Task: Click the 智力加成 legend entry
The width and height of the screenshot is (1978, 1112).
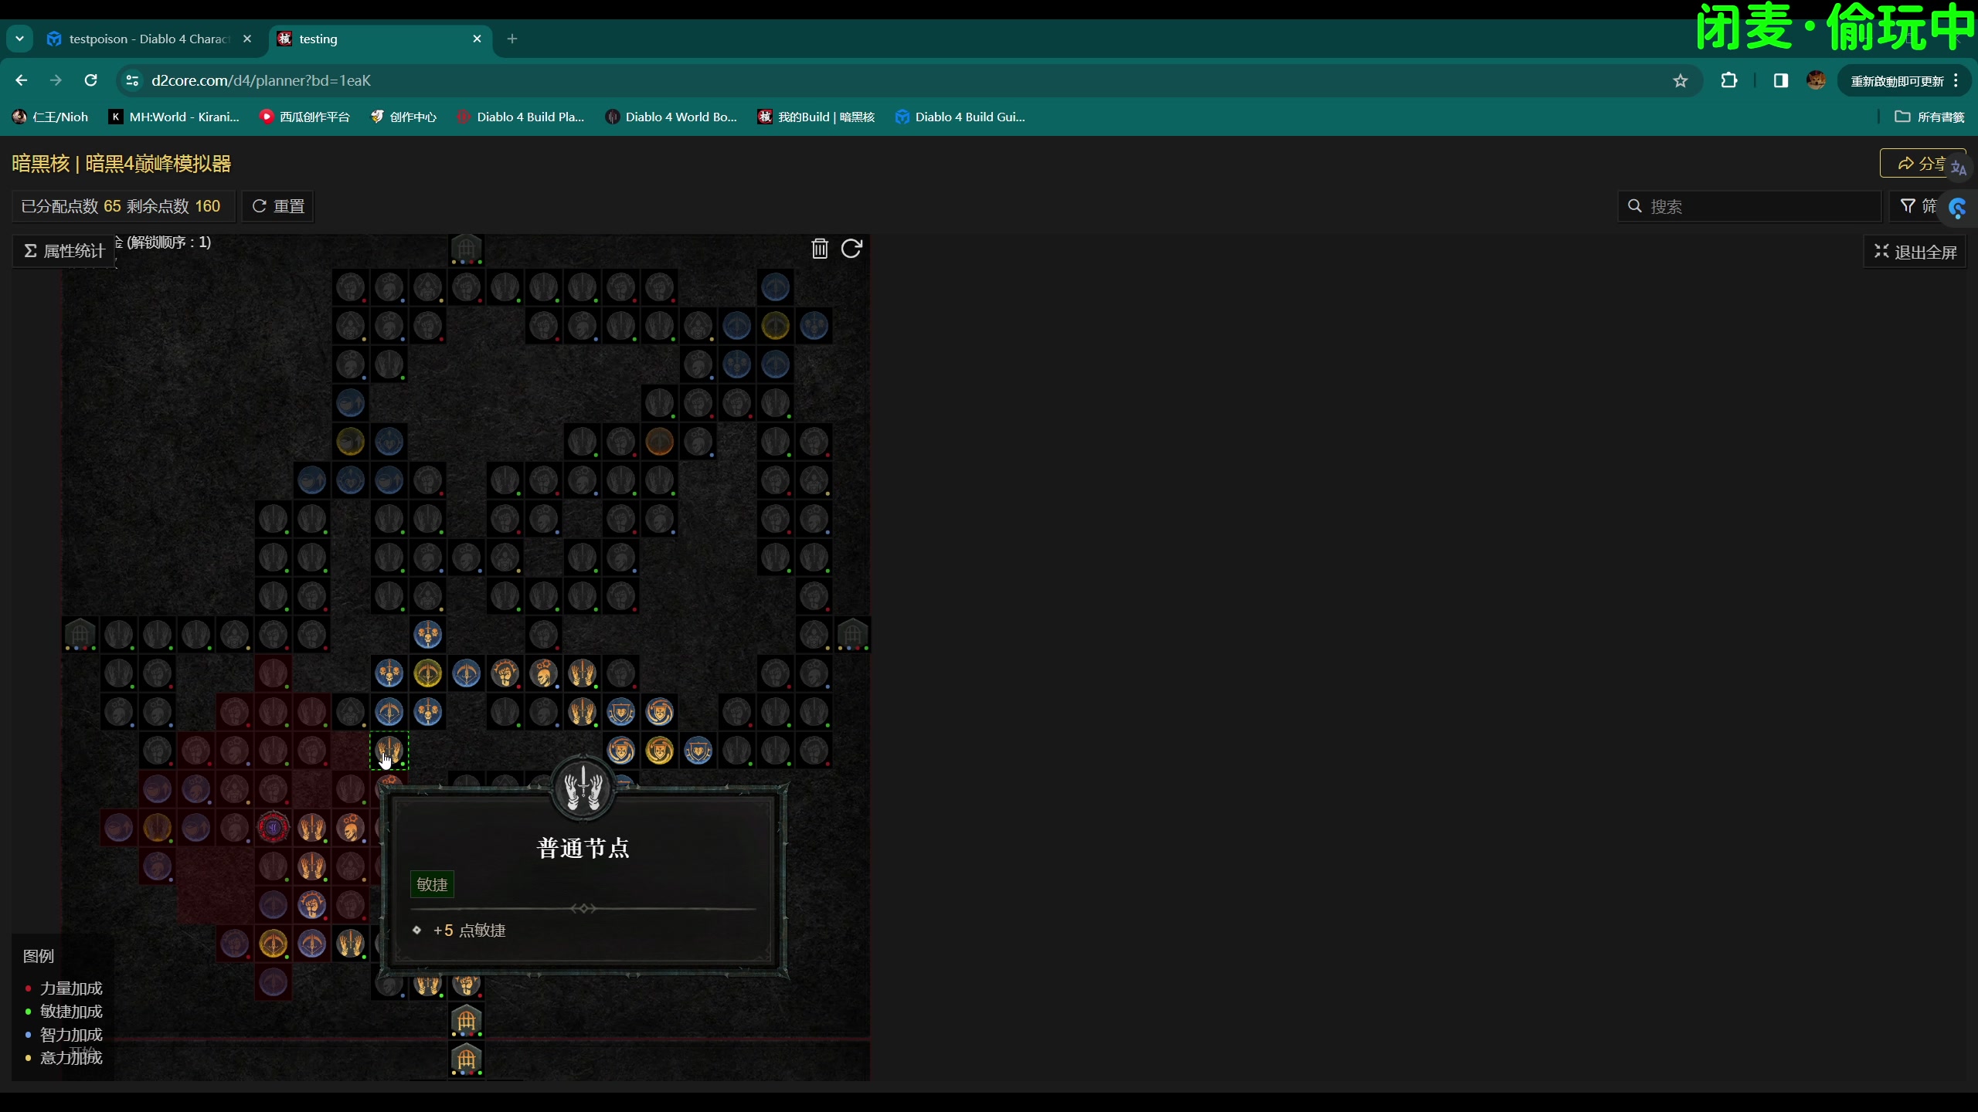Action: point(63,1035)
